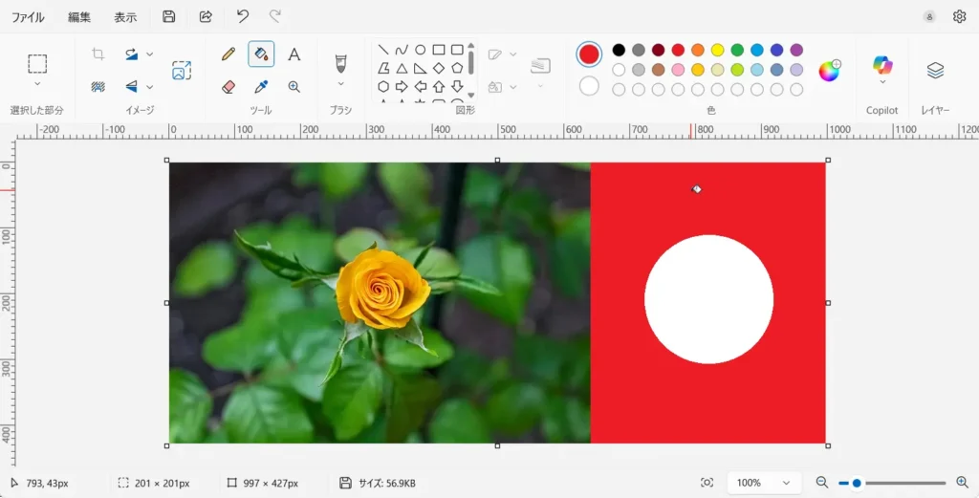Fill the white circle on canvas
This screenshot has height=498, width=979.
point(708,299)
